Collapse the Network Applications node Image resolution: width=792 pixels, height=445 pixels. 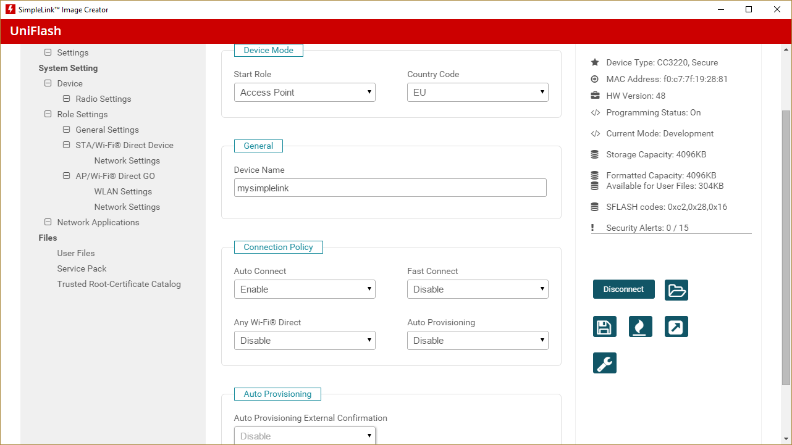click(x=48, y=222)
